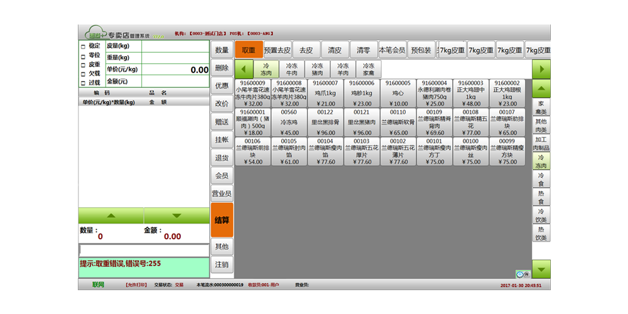Switch to the 家禽类 category
Screen dimensions: 628x314
[541, 107]
